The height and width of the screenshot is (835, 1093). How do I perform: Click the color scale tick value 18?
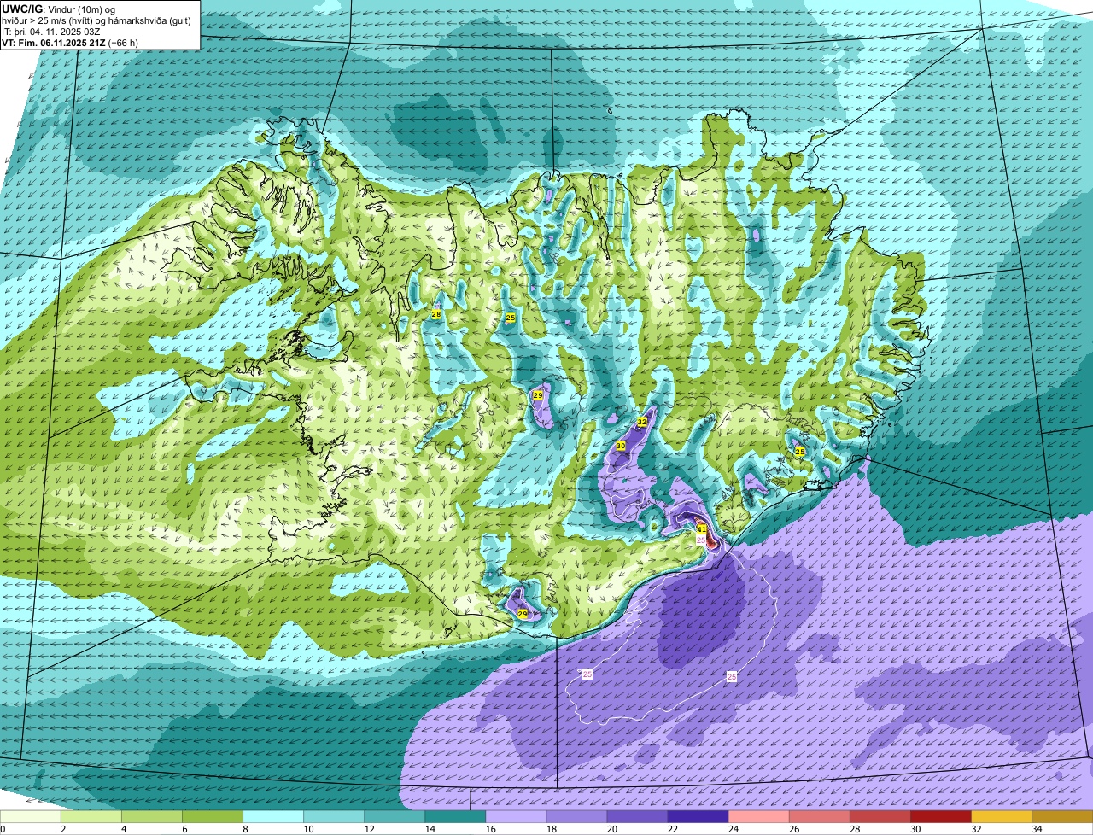pyautogui.click(x=550, y=829)
